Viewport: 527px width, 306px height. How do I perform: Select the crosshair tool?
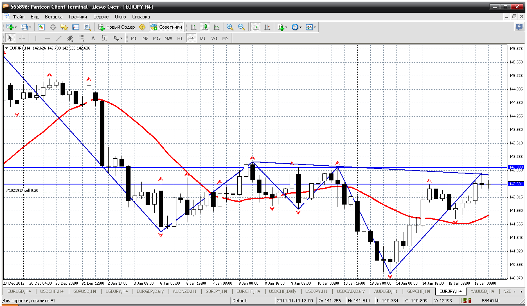[x=22, y=38]
